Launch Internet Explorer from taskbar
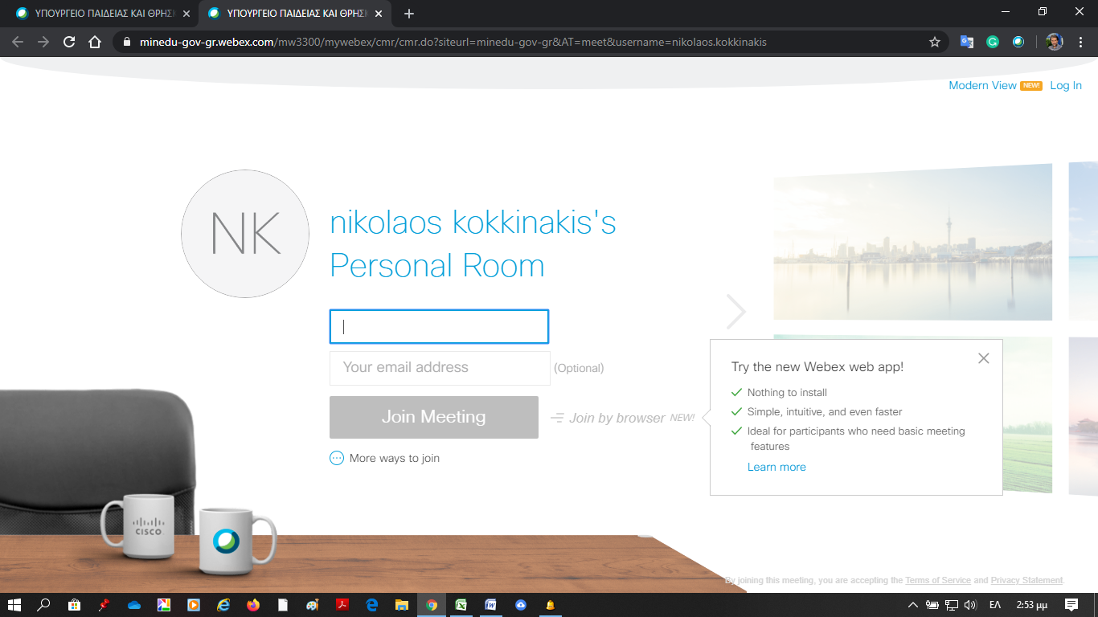This screenshot has width=1098, height=617. point(223,605)
